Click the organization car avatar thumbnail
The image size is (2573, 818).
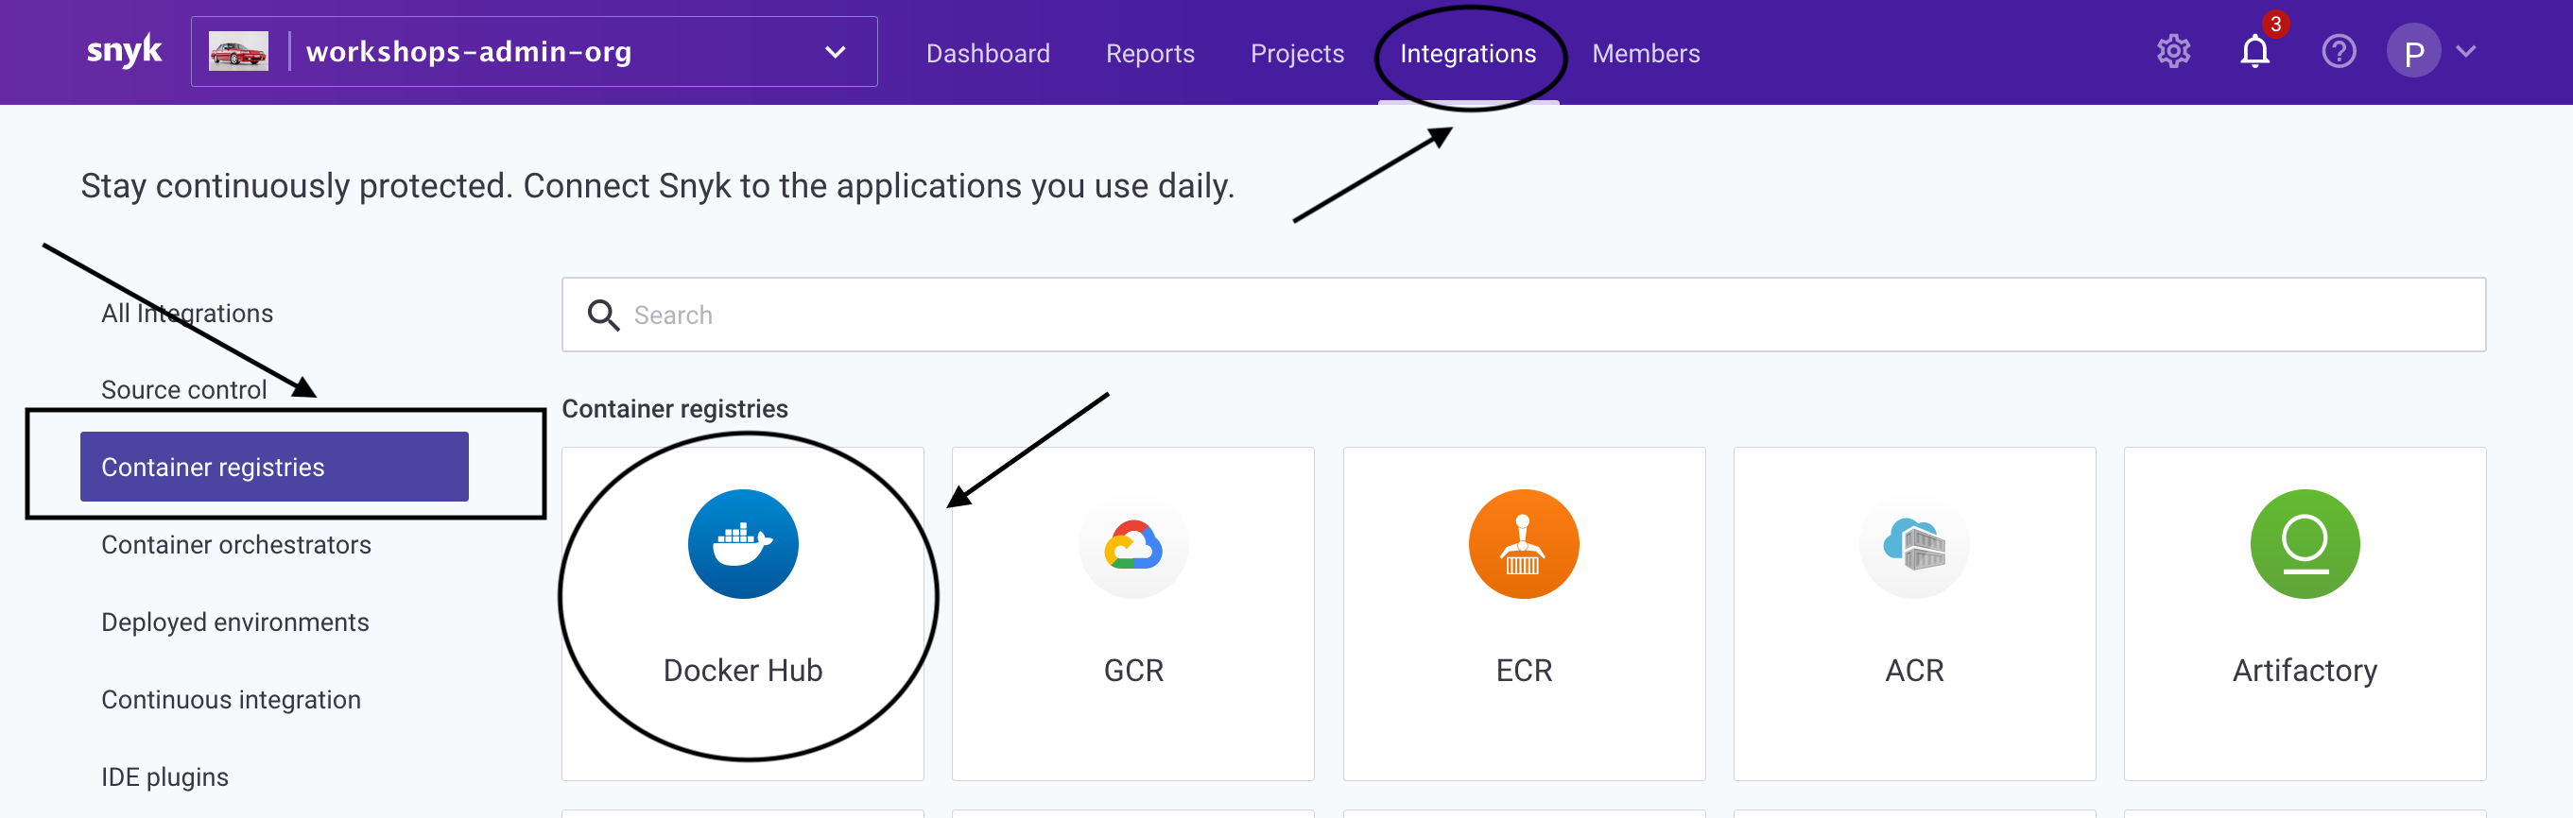[239, 52]
